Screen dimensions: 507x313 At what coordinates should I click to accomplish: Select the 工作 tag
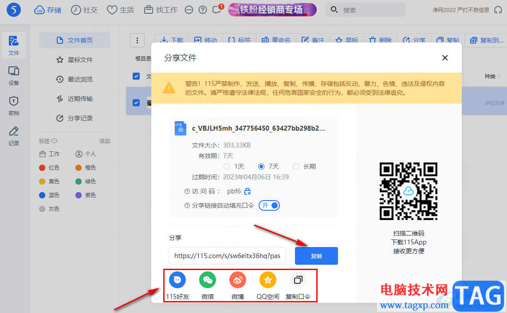(x=50, y=154)
